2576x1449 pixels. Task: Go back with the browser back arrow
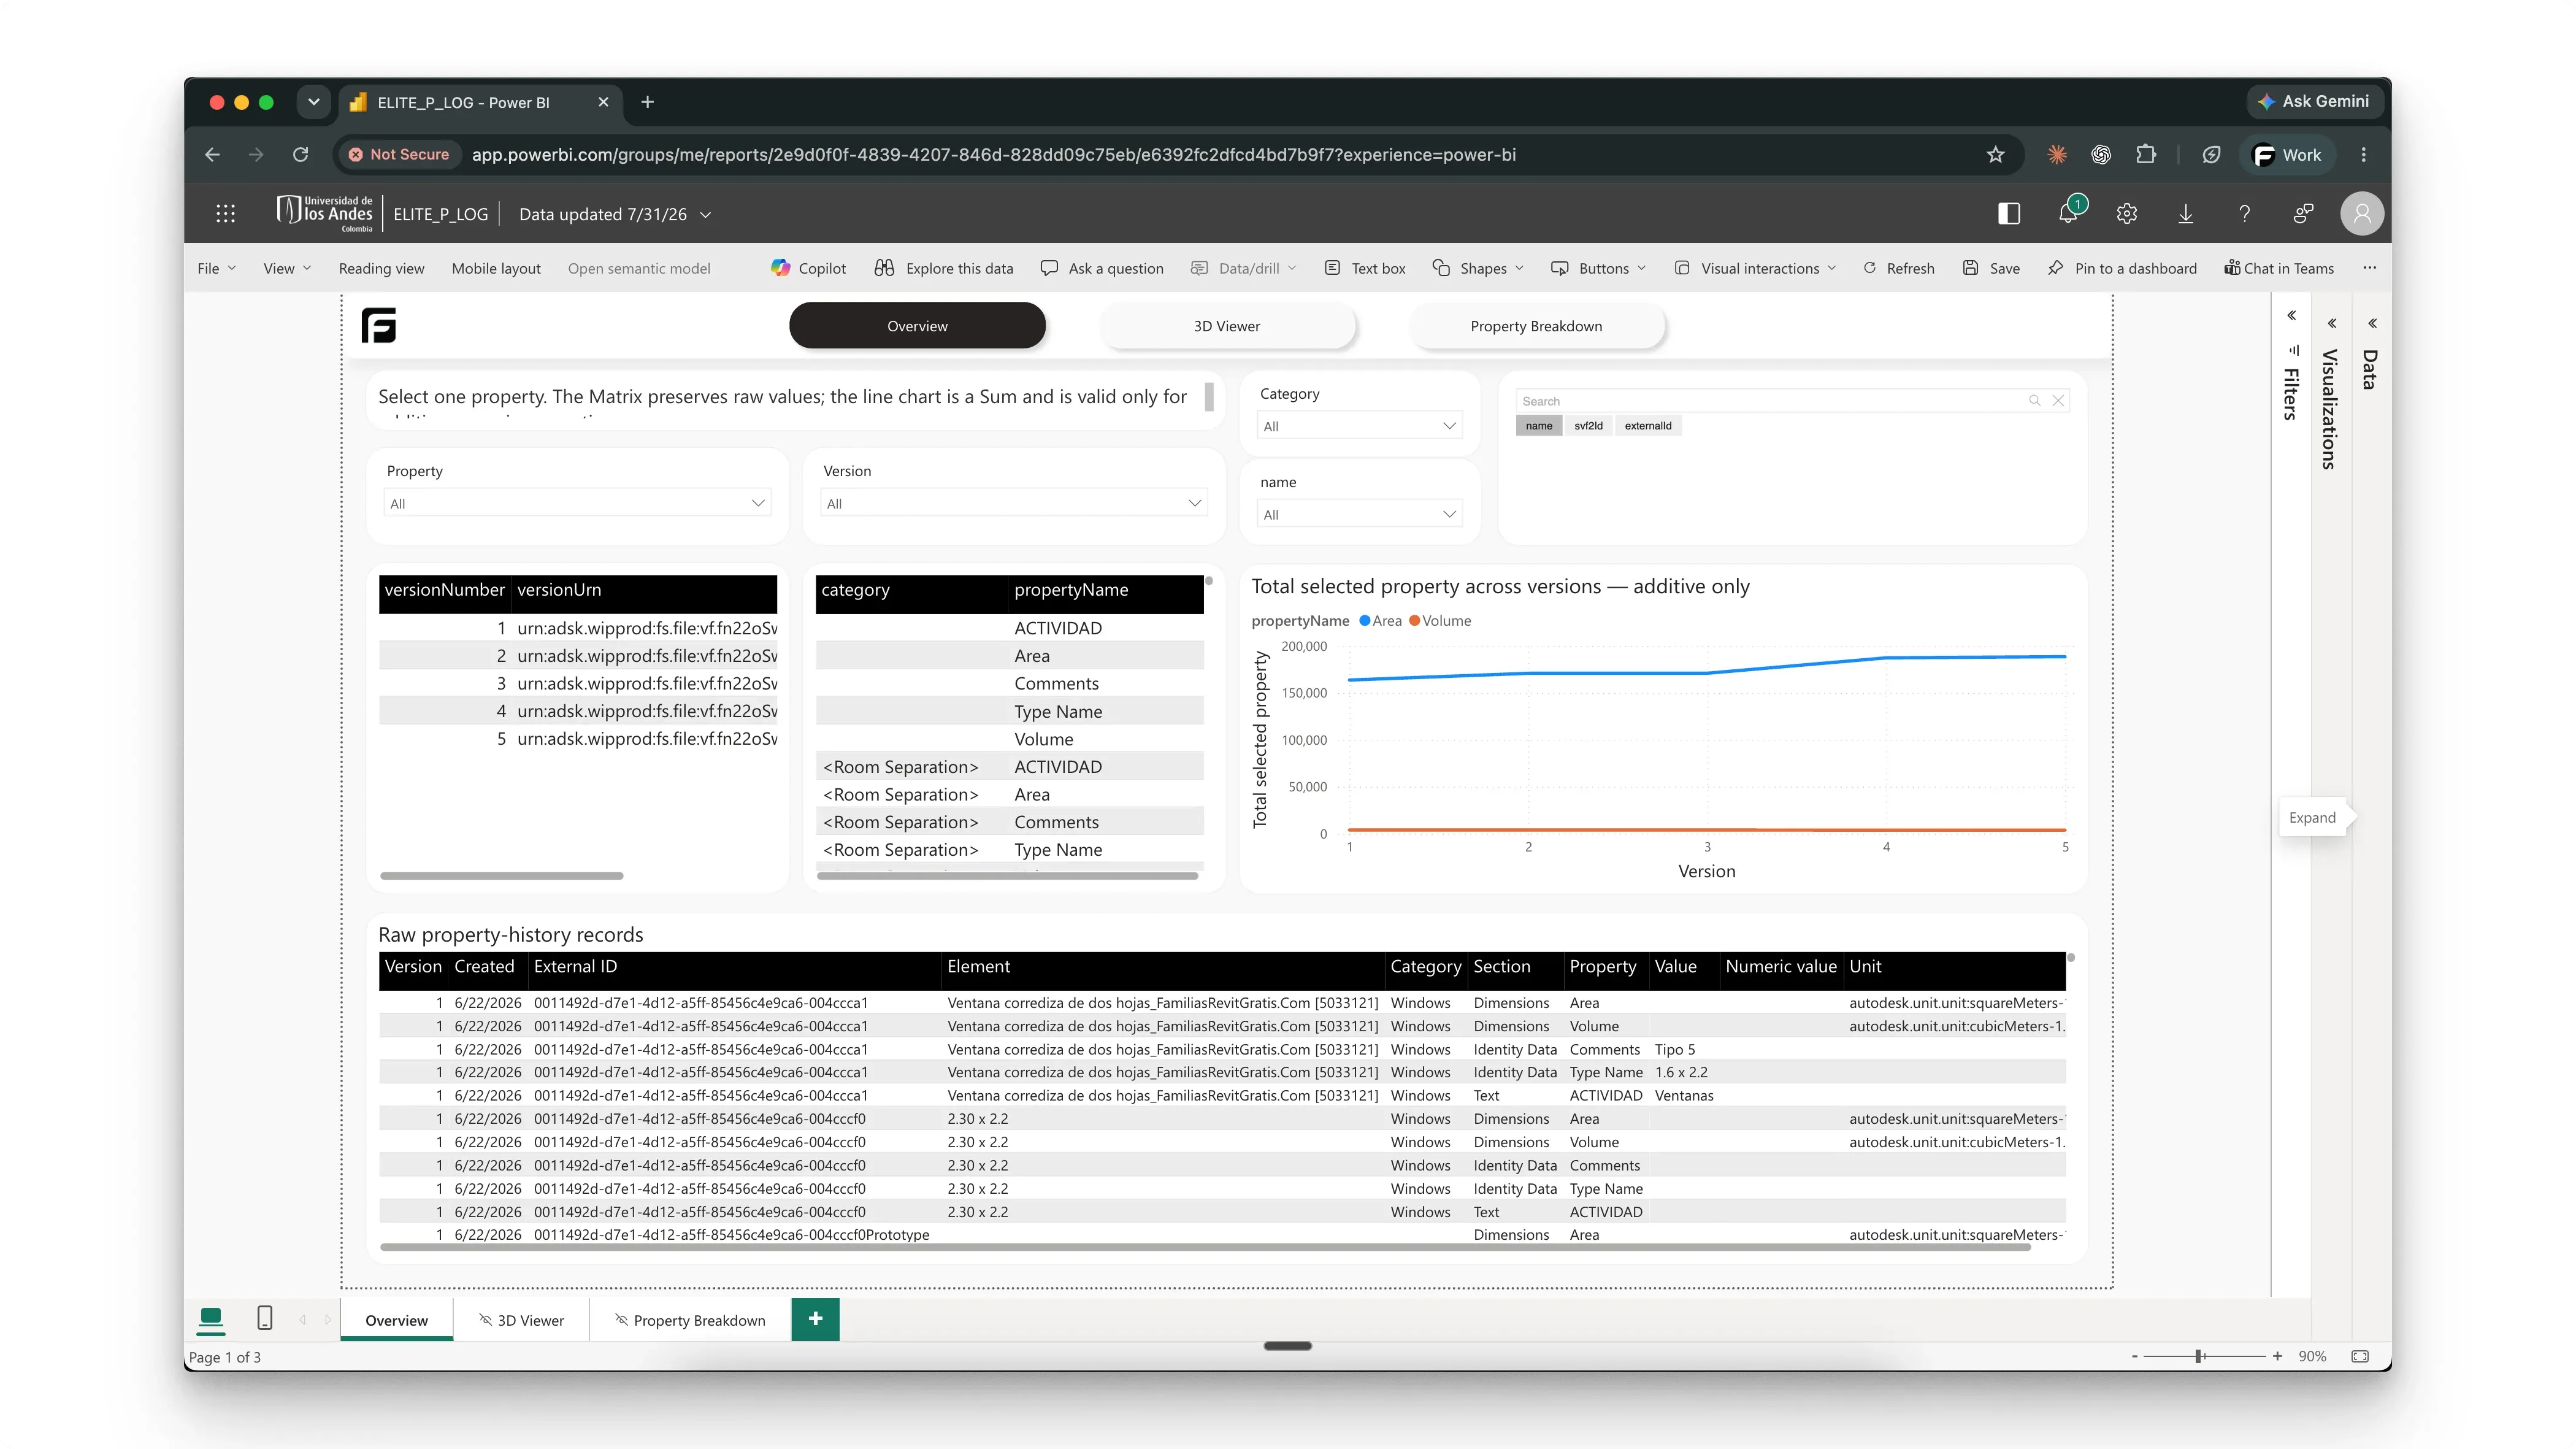point(212,155)
